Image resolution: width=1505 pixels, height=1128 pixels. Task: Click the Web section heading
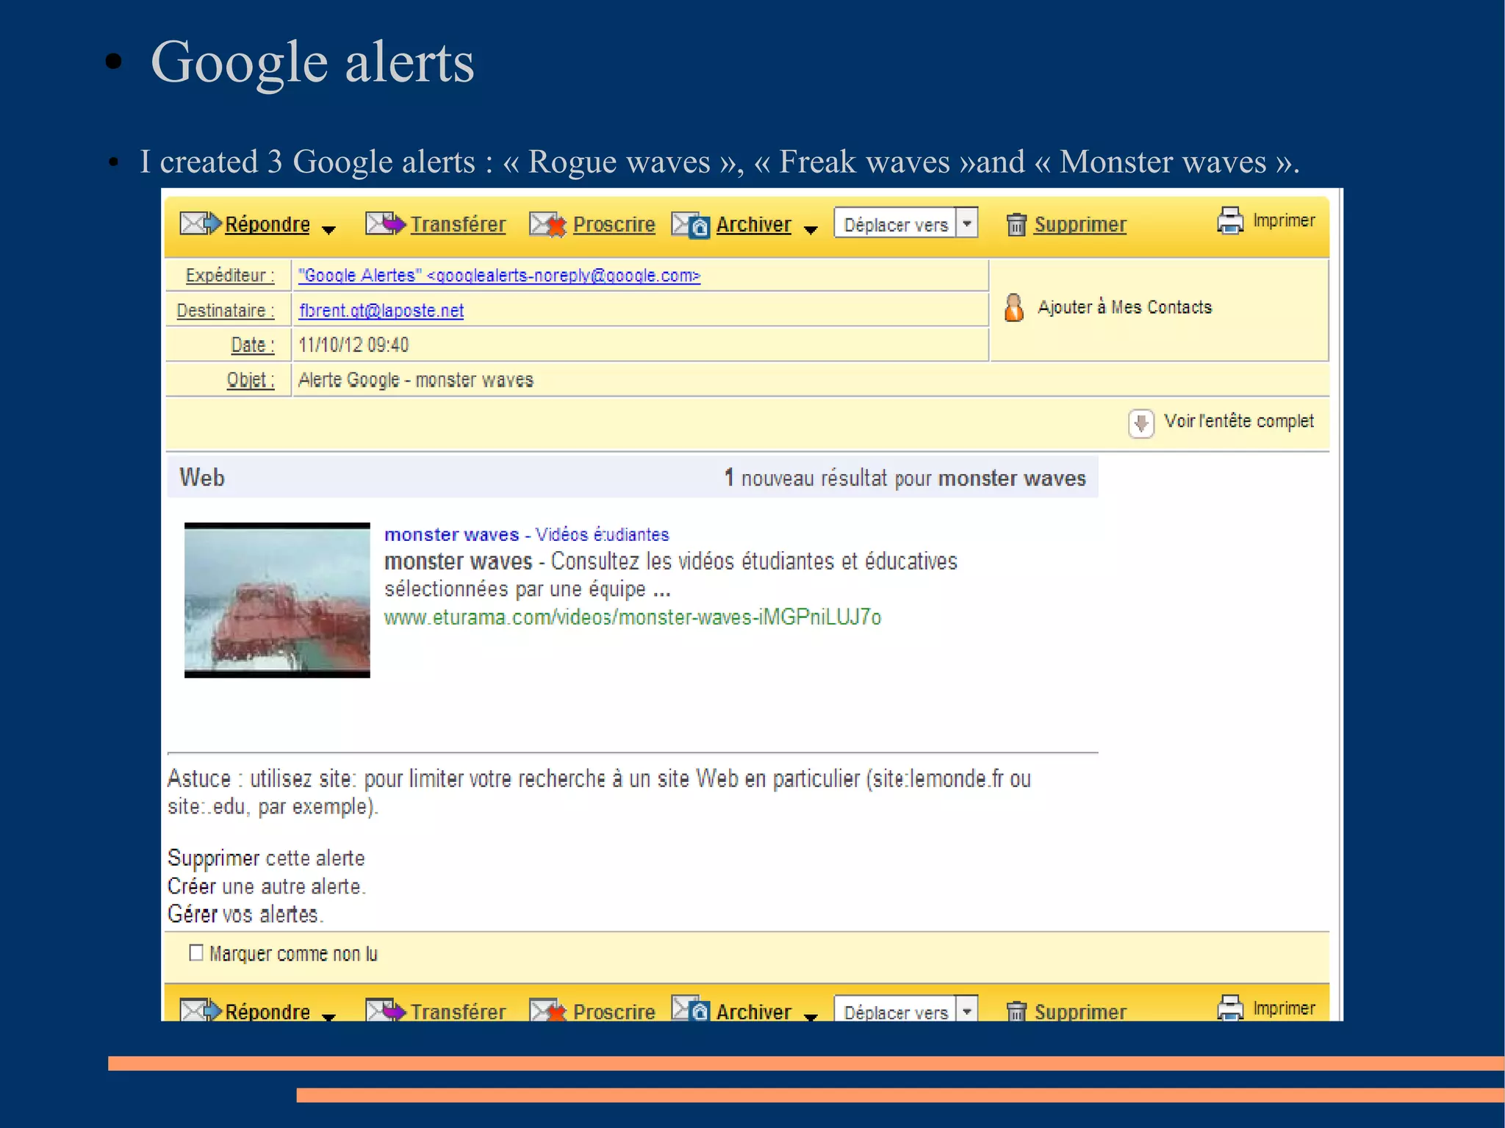(x=202, y=478)
